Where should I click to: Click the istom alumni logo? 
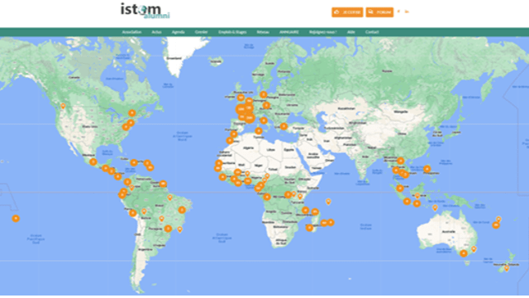145,11
